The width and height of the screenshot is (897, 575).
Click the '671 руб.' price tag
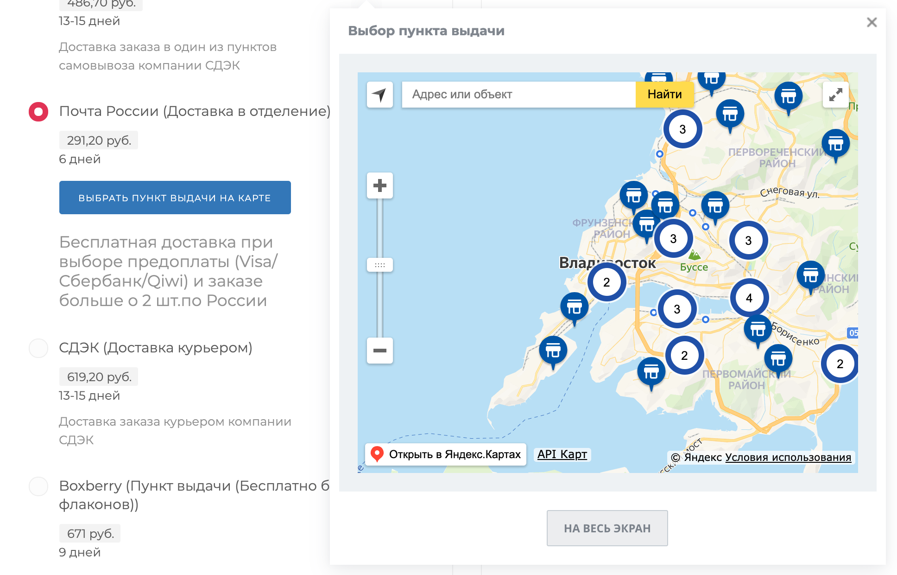pos(90,534)
